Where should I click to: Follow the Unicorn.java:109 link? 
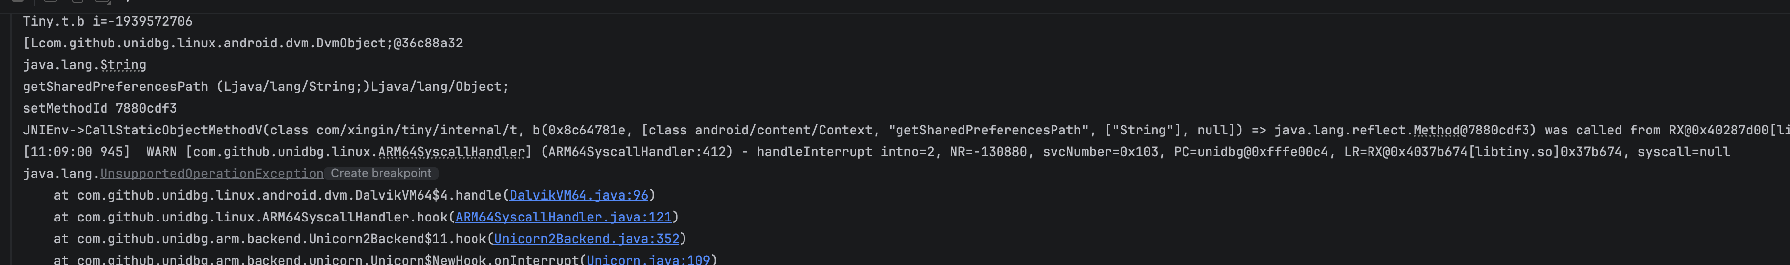[648, 260]
